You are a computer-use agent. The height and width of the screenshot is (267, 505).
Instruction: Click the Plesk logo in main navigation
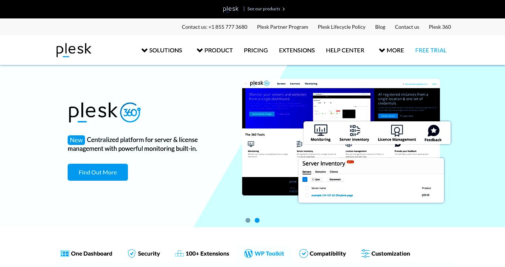[x=74, y=50]
